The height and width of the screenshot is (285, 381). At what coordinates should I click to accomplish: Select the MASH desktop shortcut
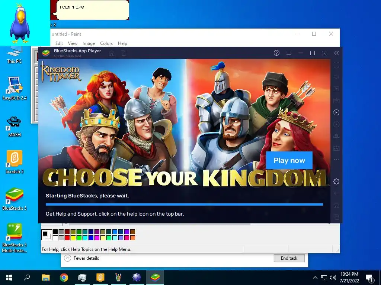click(15, 127)
